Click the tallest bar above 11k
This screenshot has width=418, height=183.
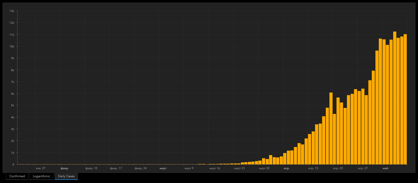(394, 98)
